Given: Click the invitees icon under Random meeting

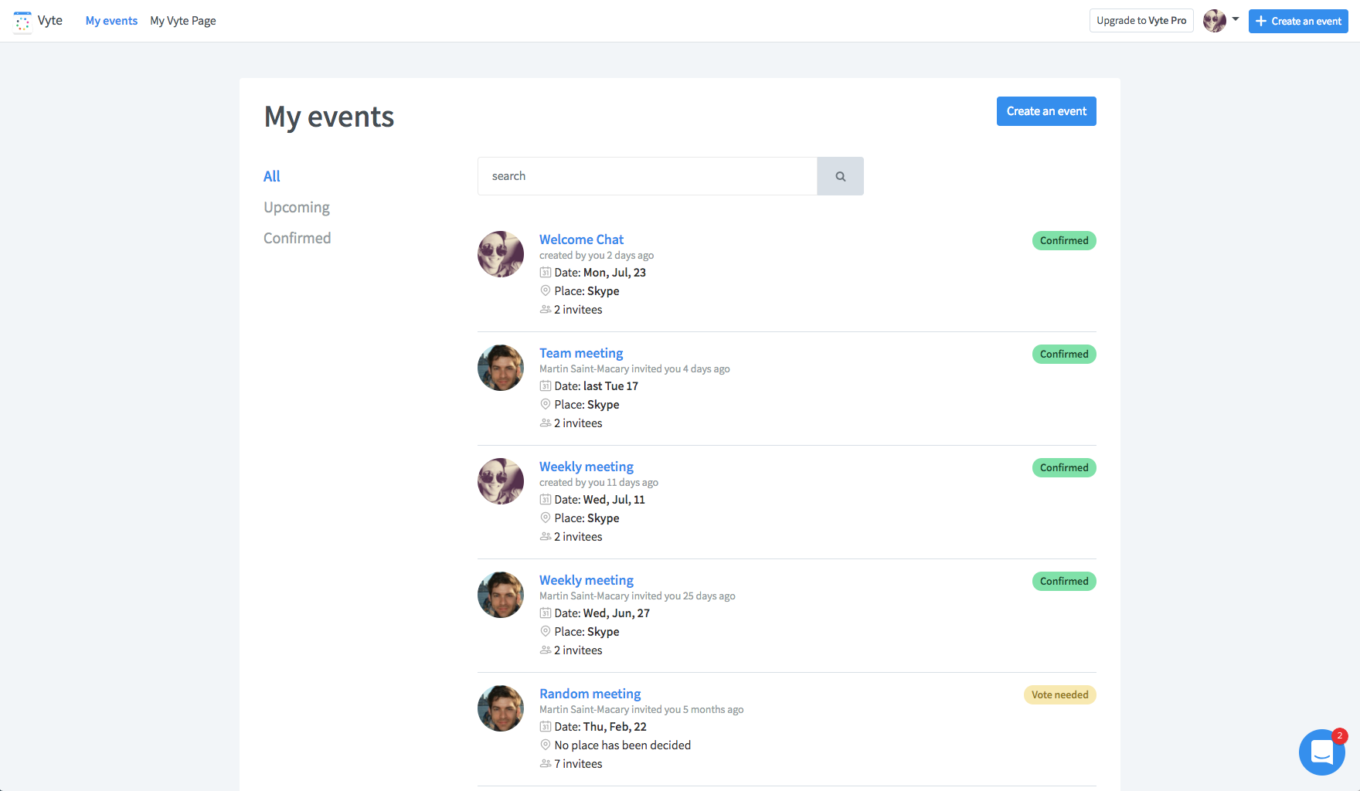Looking at the screenshot, I should click(x=546, y=764).
